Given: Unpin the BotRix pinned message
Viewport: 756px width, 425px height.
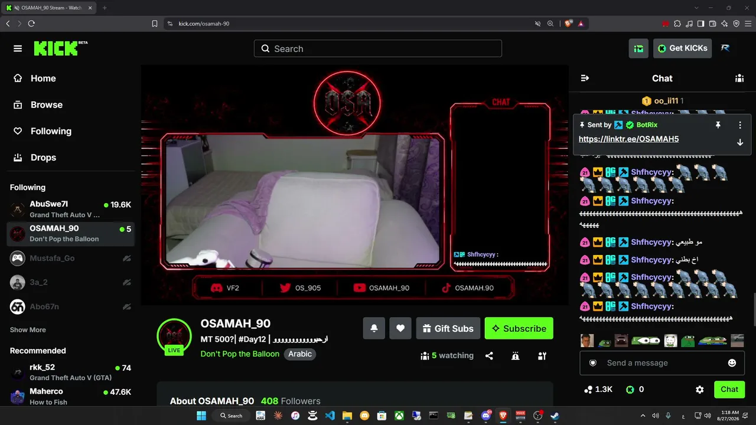Looking at the screenshot, I should click(x=718, y=125).
